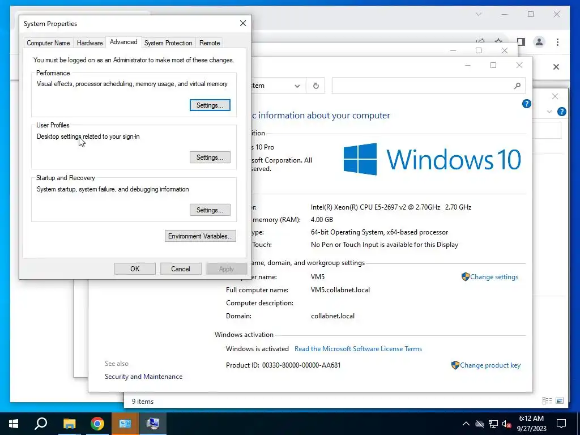The image size is (580, 435).
Task: Open Google Chrome from taskbar
Action: [97, 424]
